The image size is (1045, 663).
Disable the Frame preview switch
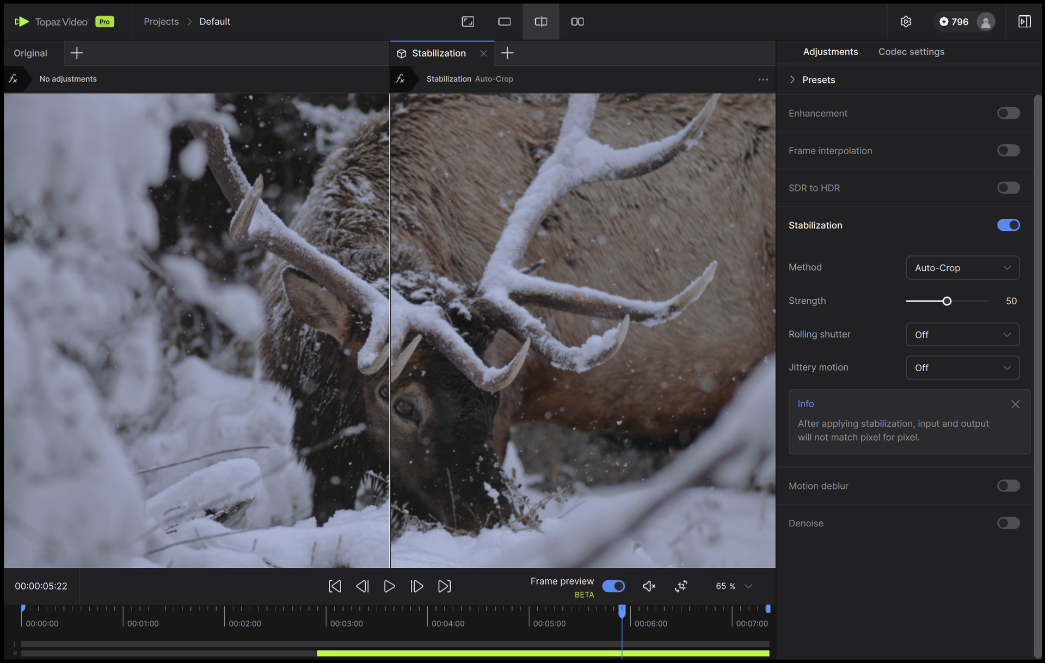613,586
